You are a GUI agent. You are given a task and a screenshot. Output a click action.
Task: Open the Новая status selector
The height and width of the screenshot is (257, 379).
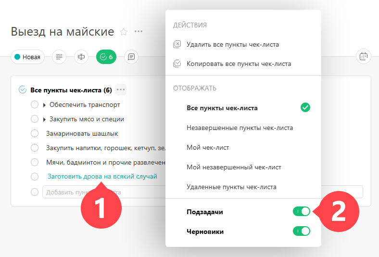[27, 57]
